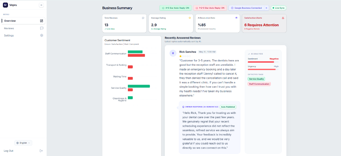Toggle the 1-2-3 Star Auto Reply
Screen dimensions: 341x156
tap(210, 8)
